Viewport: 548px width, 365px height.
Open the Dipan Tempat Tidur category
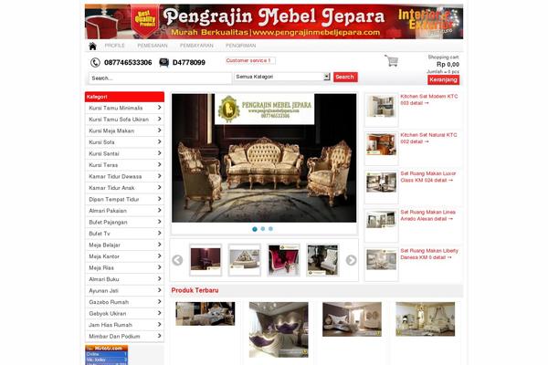tap(124, 199)
